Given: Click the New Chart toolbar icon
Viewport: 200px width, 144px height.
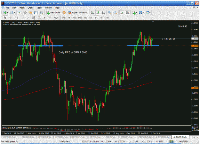Looking at the screenshot, I should click(5, 12).
